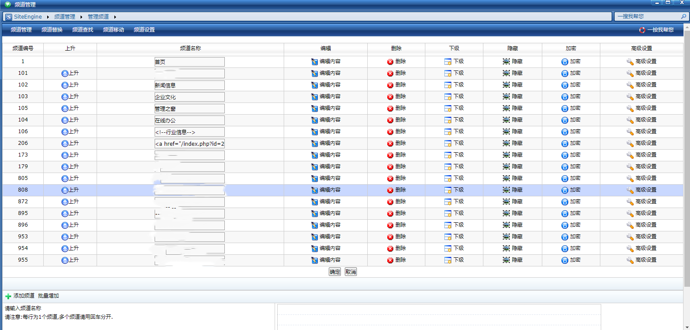Open advanced settings icon in row 895
This screenshot has height=330, width=690.
click(630, 214)
